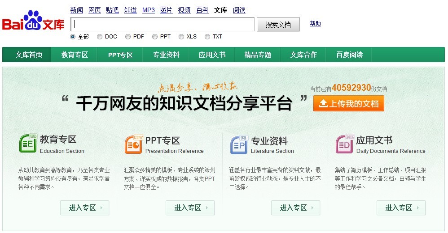This screenshot has width=448, height=233.
Task: Select the XLS file type radio button
Action: click(x=181, y=37)
